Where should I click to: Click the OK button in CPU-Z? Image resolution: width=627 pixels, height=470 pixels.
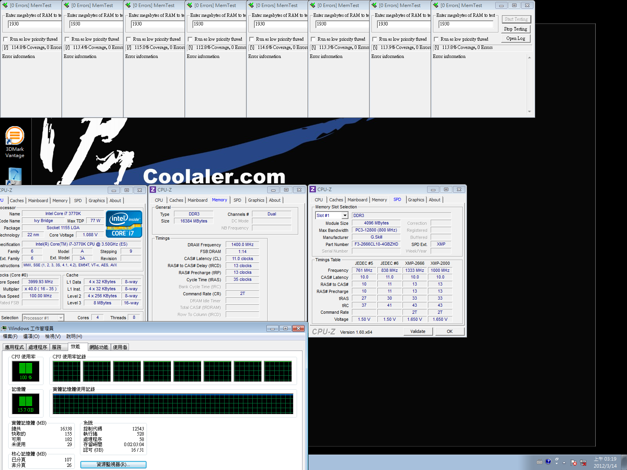(x=449, y=331)
